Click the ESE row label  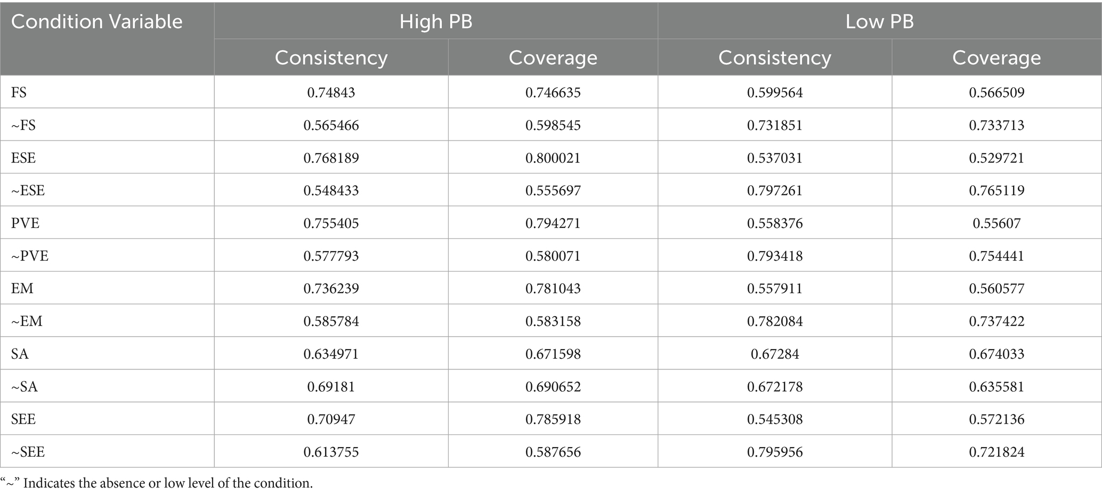pyautogui.click(x=23, y=158)
